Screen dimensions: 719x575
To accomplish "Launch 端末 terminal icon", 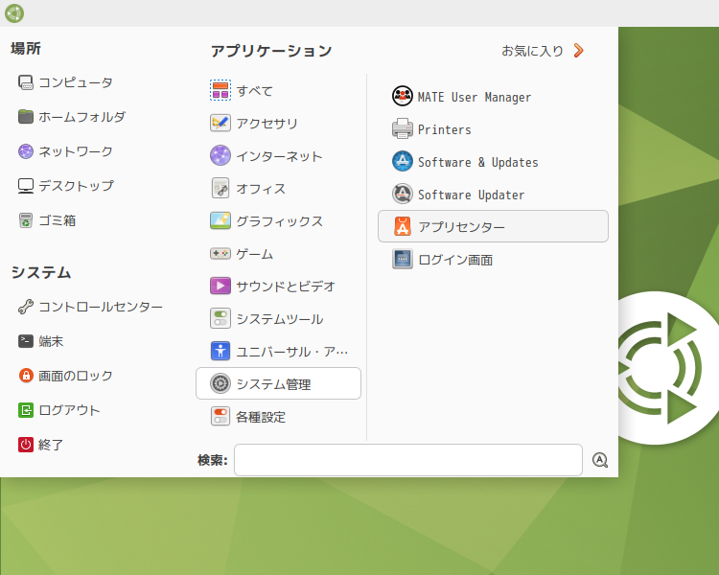I will click(26, 341).
